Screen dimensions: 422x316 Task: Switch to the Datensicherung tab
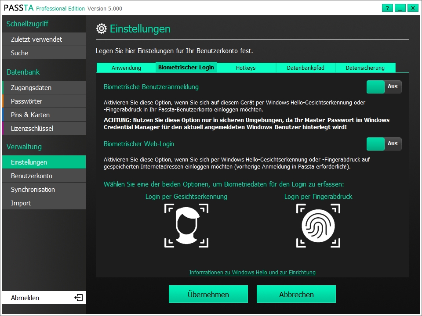click(x=365, y=68)
